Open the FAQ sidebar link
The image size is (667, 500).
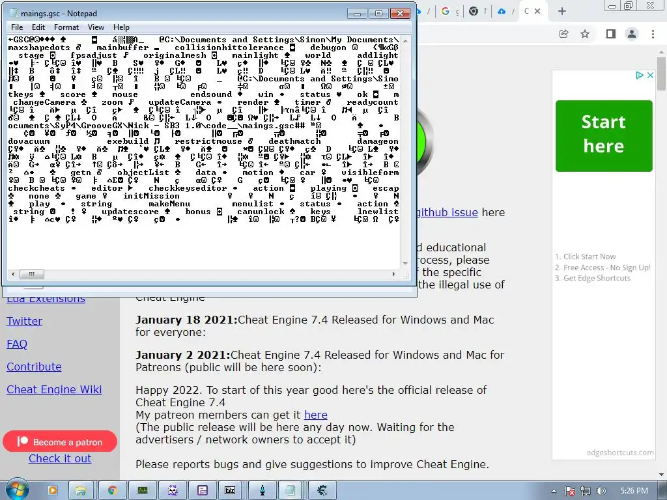click(x=17, y=344)
